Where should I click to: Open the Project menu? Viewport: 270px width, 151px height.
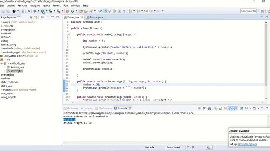tap(57, 5)
